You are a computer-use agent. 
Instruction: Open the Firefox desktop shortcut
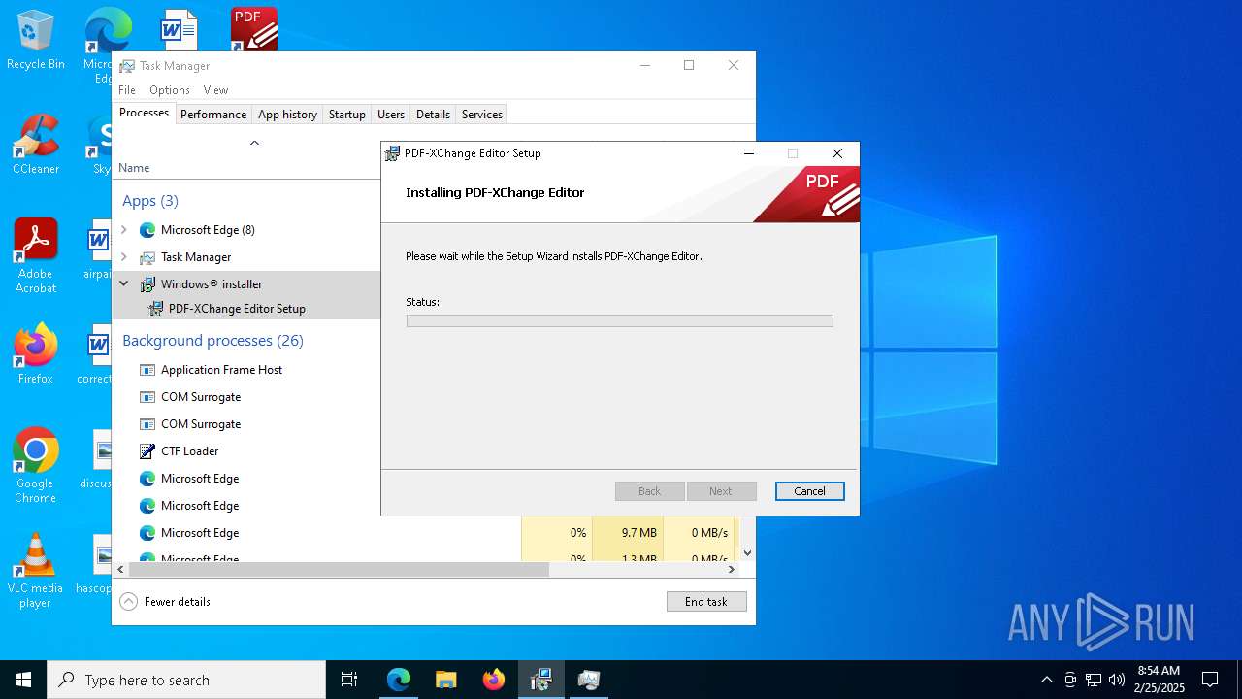click(x=36, y=354)
